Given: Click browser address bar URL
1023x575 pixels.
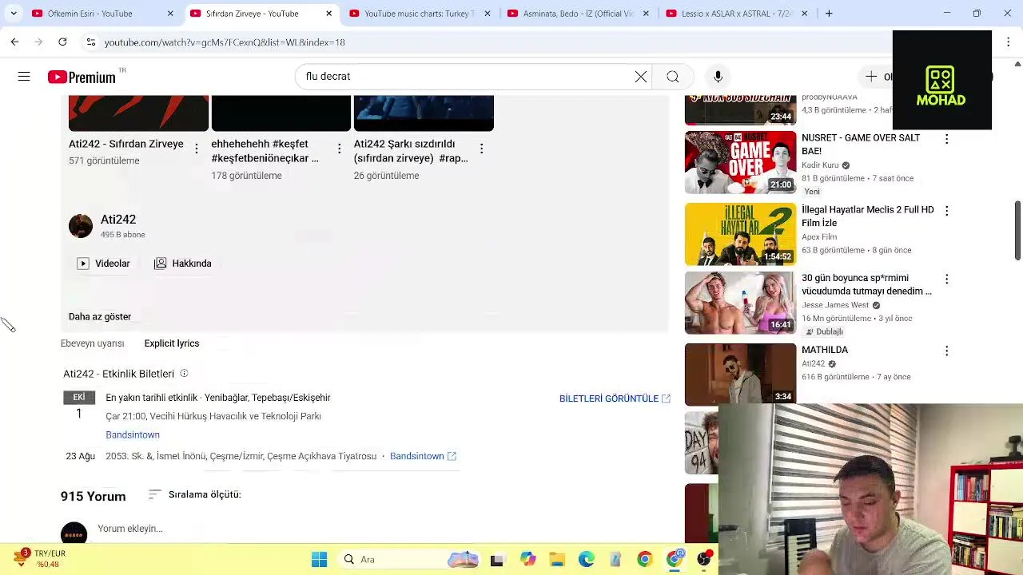Looking at the screenshot, I should click(x=225, y=42).
